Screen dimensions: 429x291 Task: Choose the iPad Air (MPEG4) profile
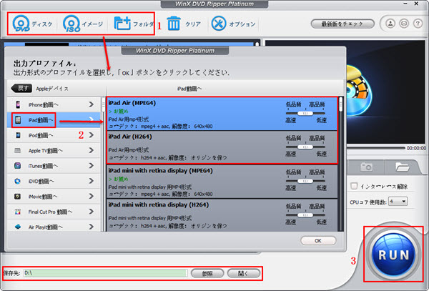click(x=222, y=114)
